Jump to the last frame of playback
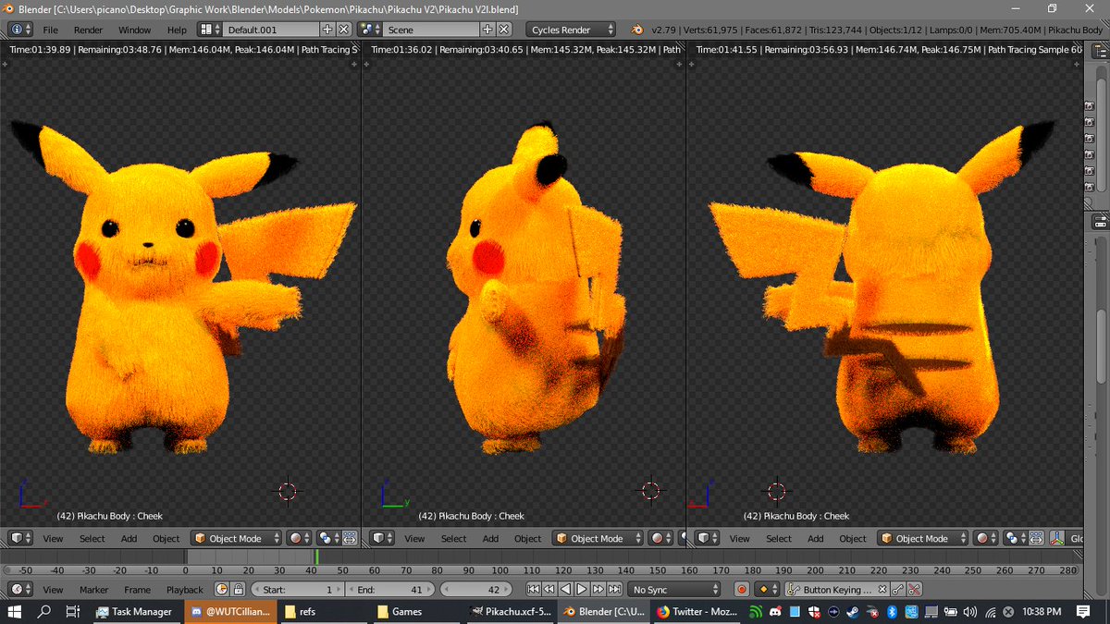This screenshot has width=1110, height=624. (x=614, y=589)
